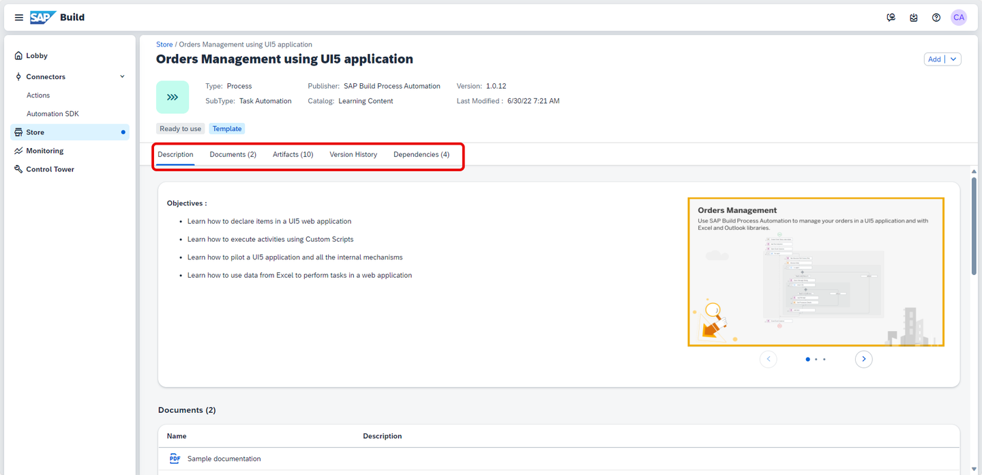Image resolution: width=982 pixels, height=475 pixels.
Task: Click objective about Custom Scripts
Action: pyautogui.click(x=271, y=240)
